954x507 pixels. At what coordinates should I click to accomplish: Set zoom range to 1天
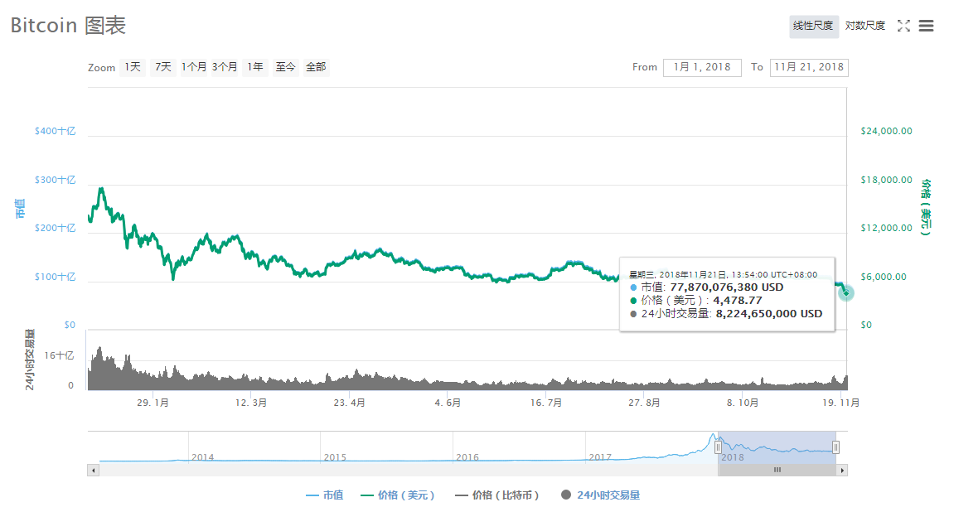point(133,67)
